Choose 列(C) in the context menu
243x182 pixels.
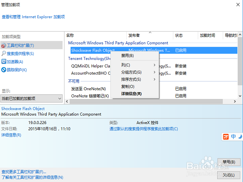click(135, 65)
